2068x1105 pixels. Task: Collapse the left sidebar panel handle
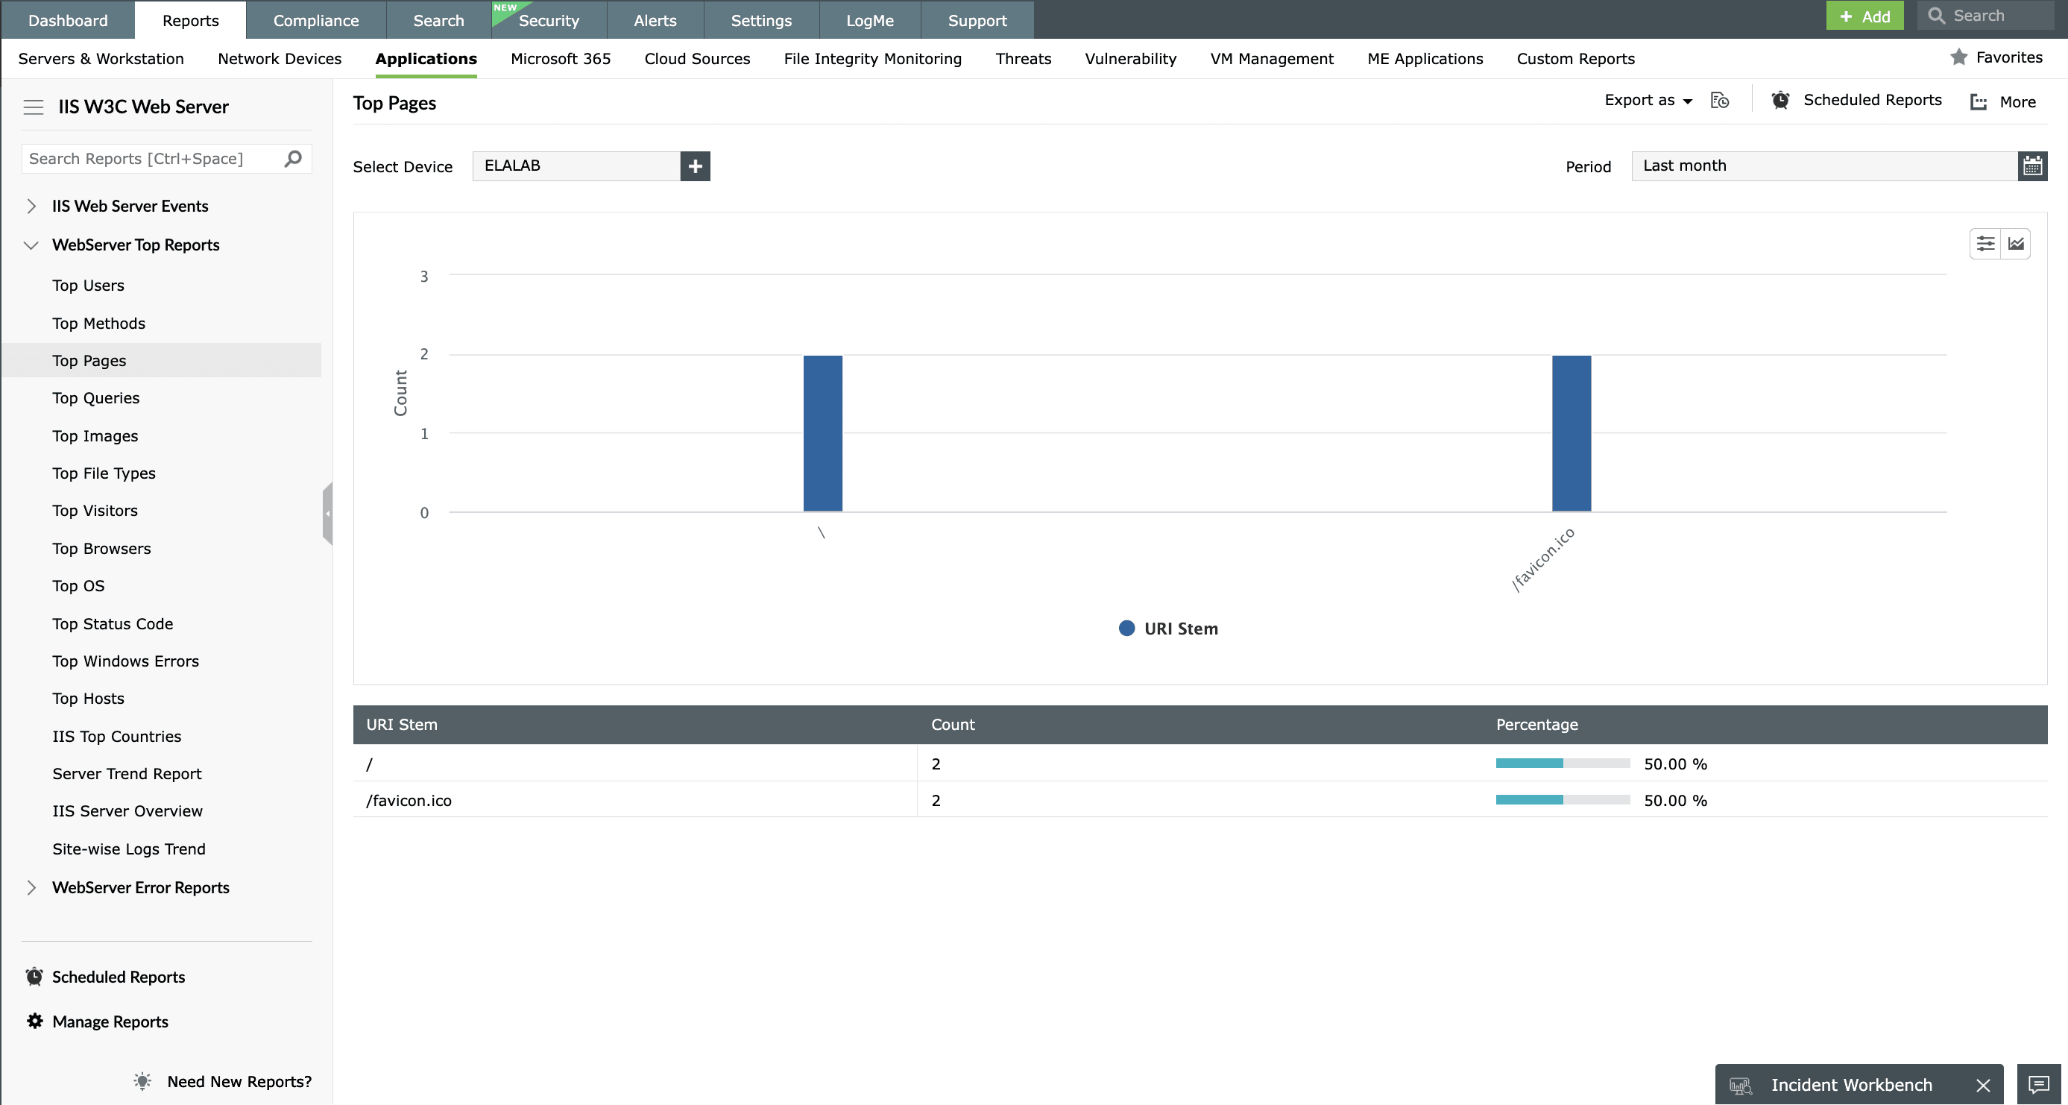(327, 513)
